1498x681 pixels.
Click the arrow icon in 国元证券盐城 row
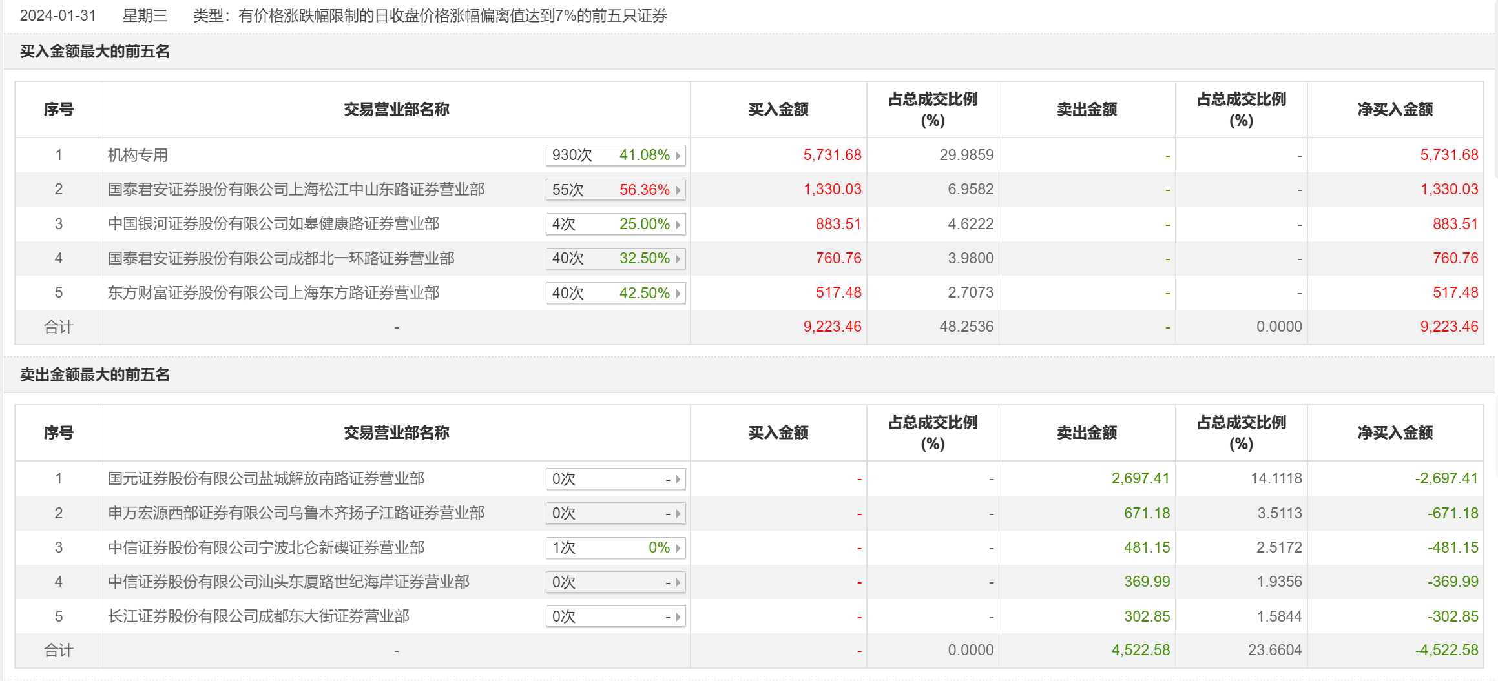point(678,479)
